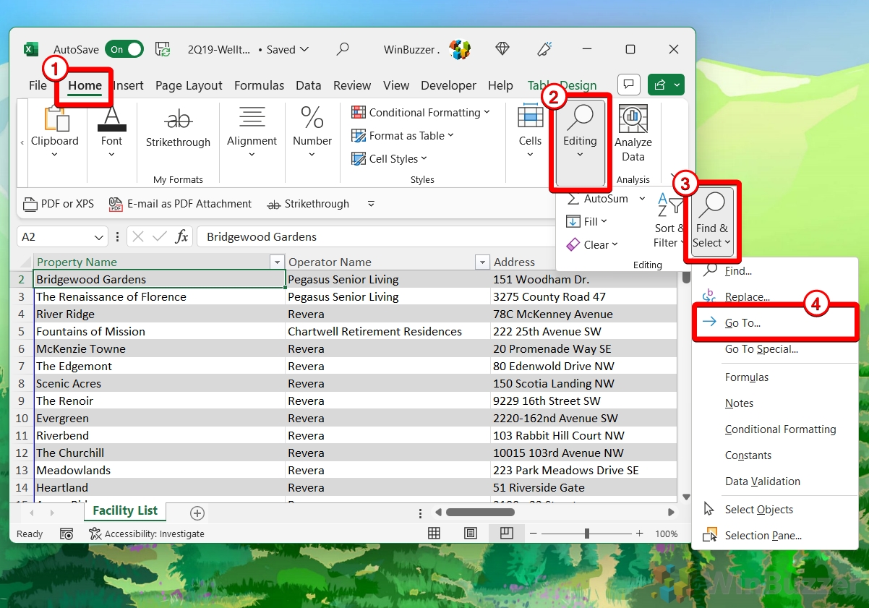This screenshot has width=869, height=608.
Task: Click Accessibility: Investigate in status bar
Action: click(147, 534)
